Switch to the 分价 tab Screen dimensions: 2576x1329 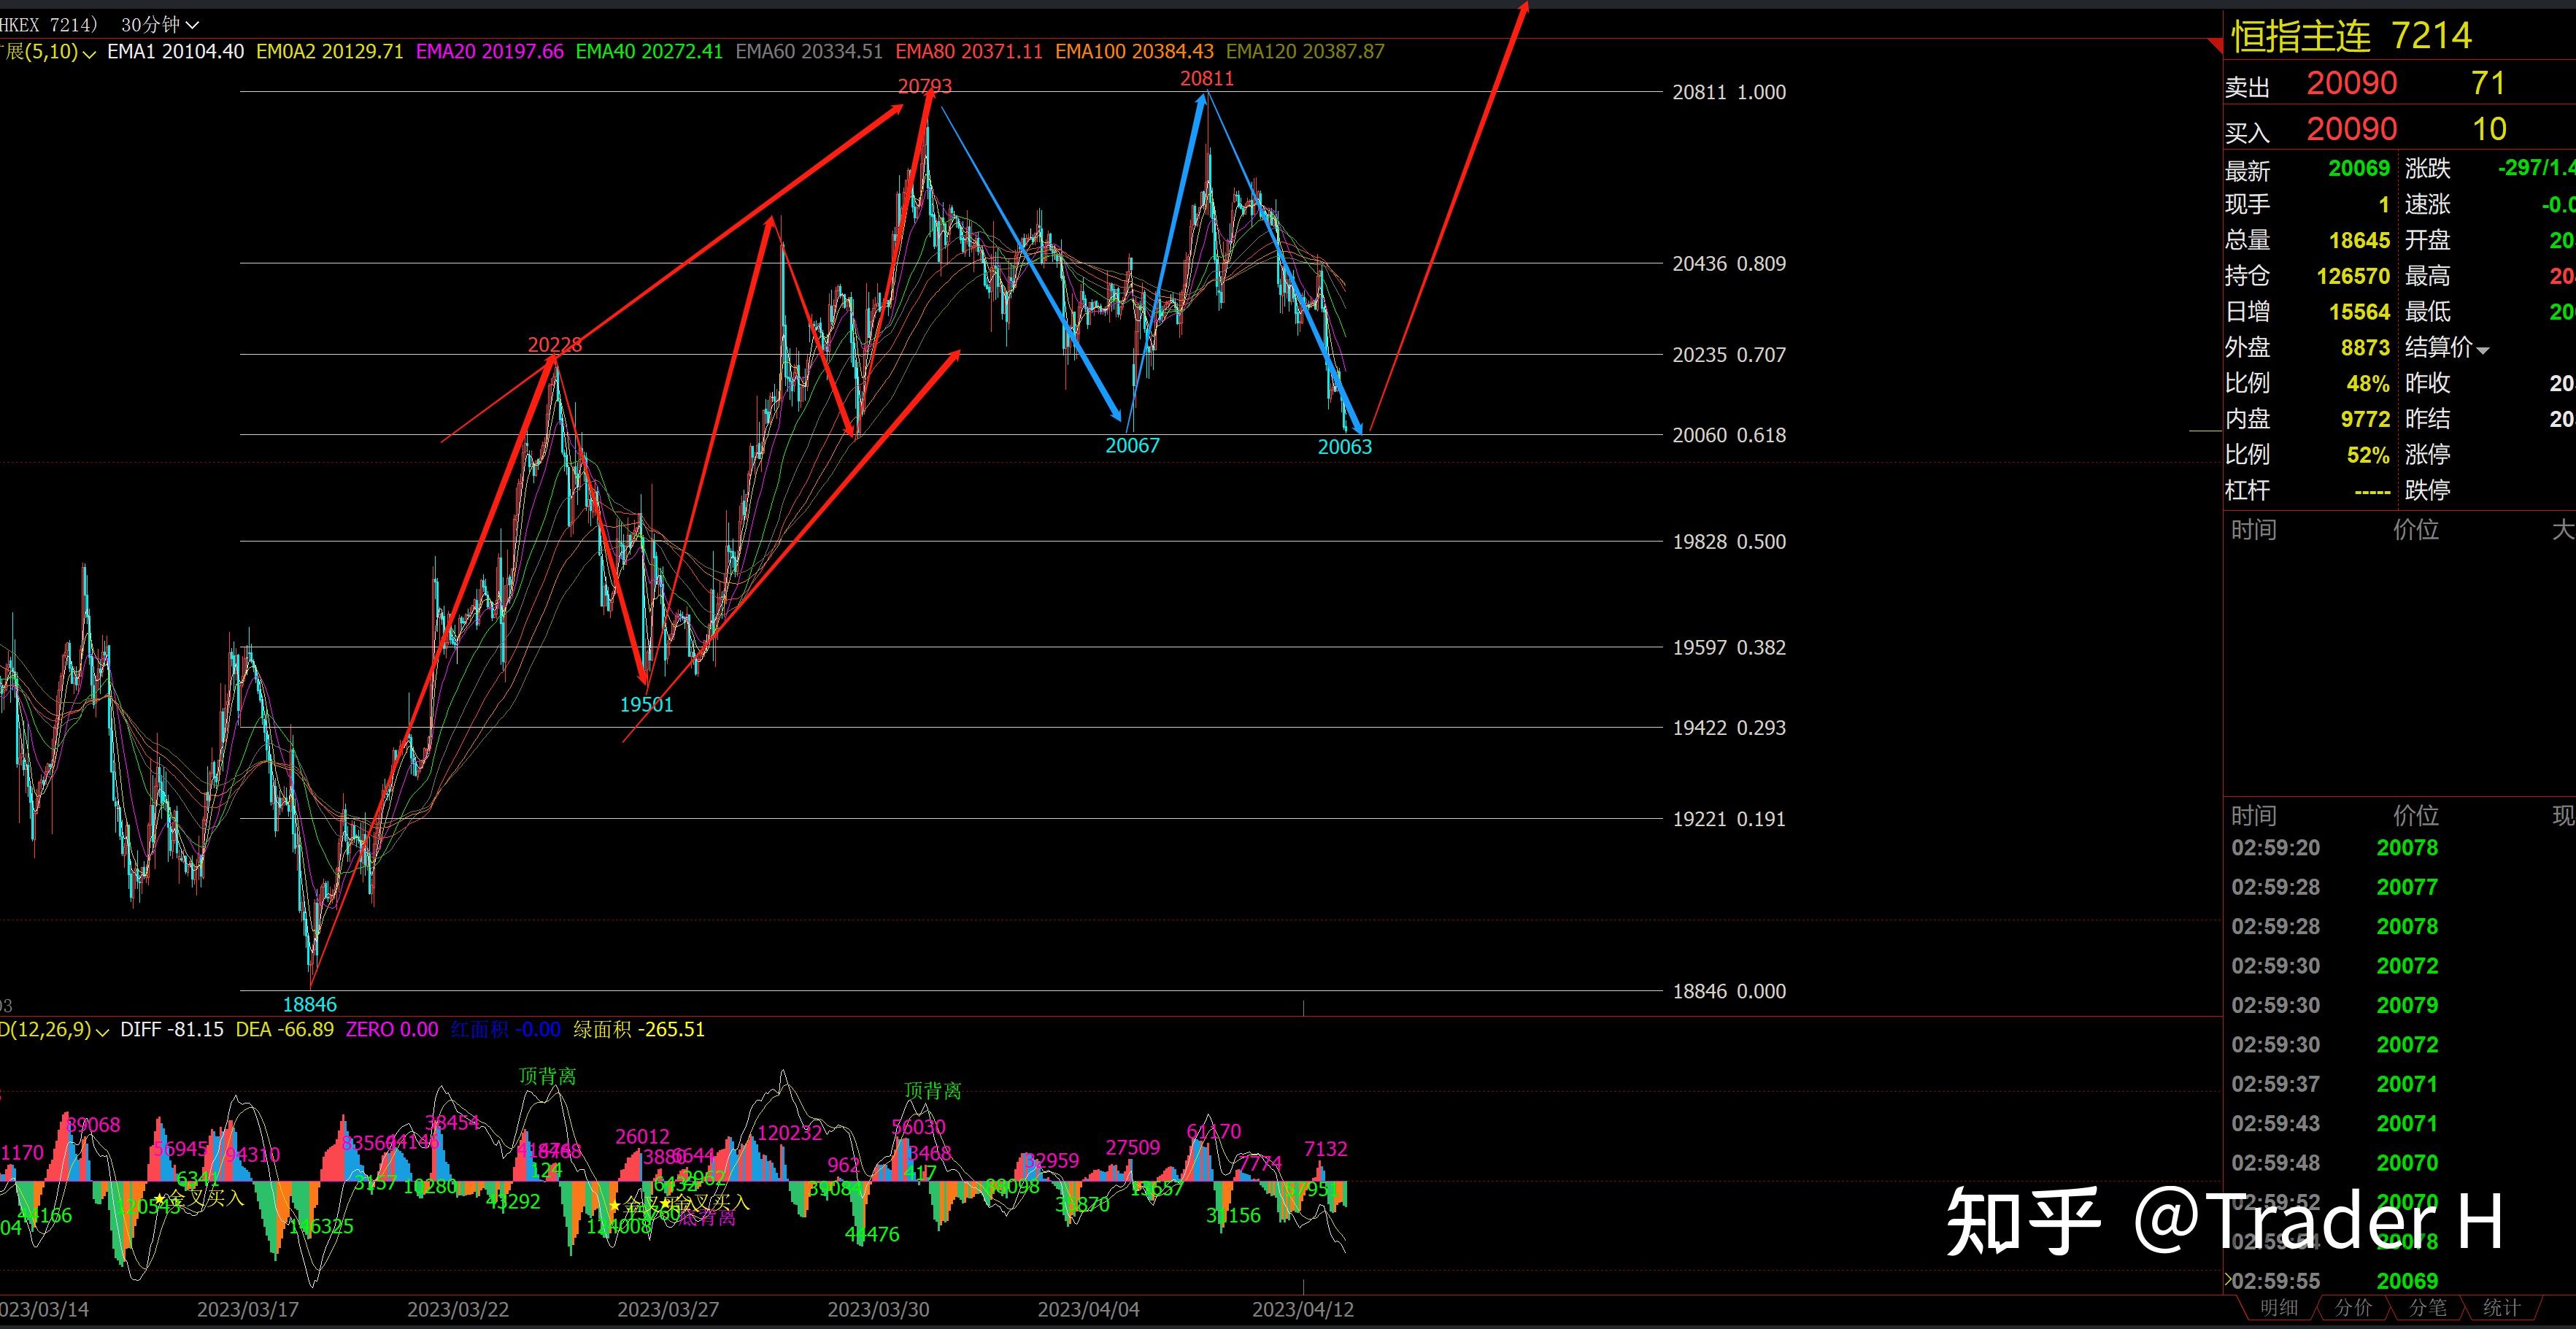[2353, 1307]
